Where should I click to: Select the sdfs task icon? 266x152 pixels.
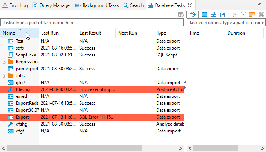click(x=11, y=48)
